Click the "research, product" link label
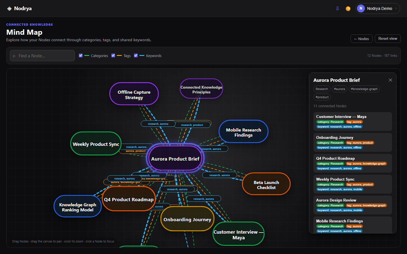Image resolution: width=407 pixels, height=254 pixels. pos(192,125)
